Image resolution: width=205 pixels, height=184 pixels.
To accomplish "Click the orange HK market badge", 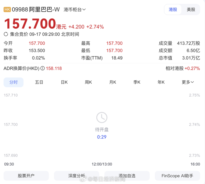I will 7,10.
